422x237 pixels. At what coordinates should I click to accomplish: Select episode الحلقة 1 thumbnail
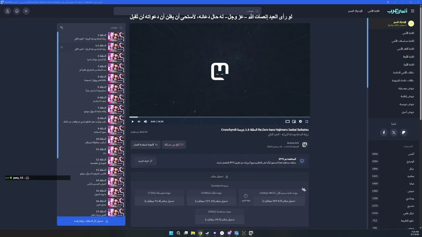tap(116, 37)
